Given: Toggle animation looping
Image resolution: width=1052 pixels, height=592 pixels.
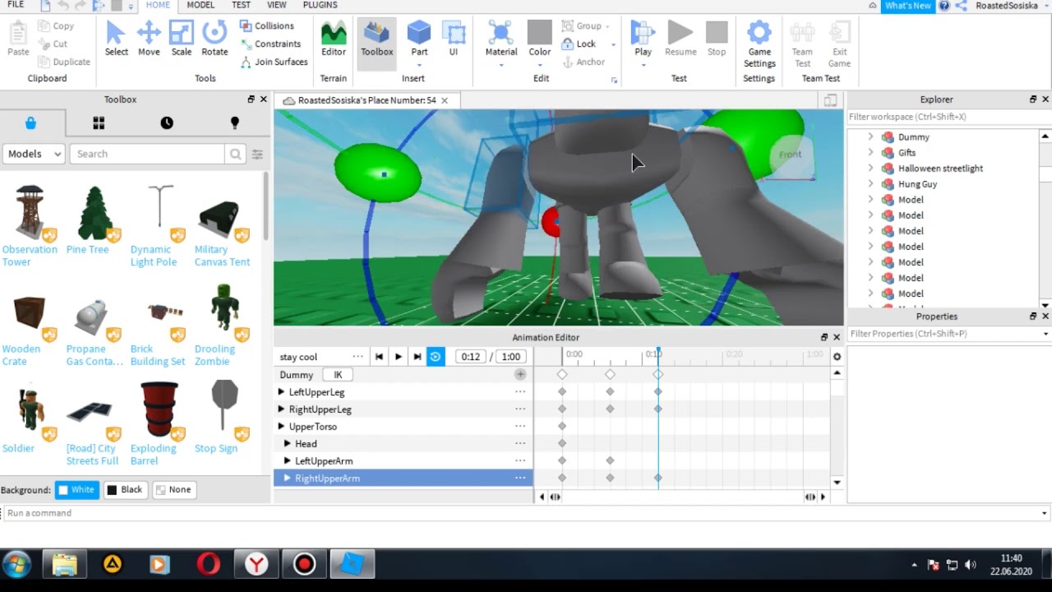Looking at the screenshot, I should click(436, 357).
